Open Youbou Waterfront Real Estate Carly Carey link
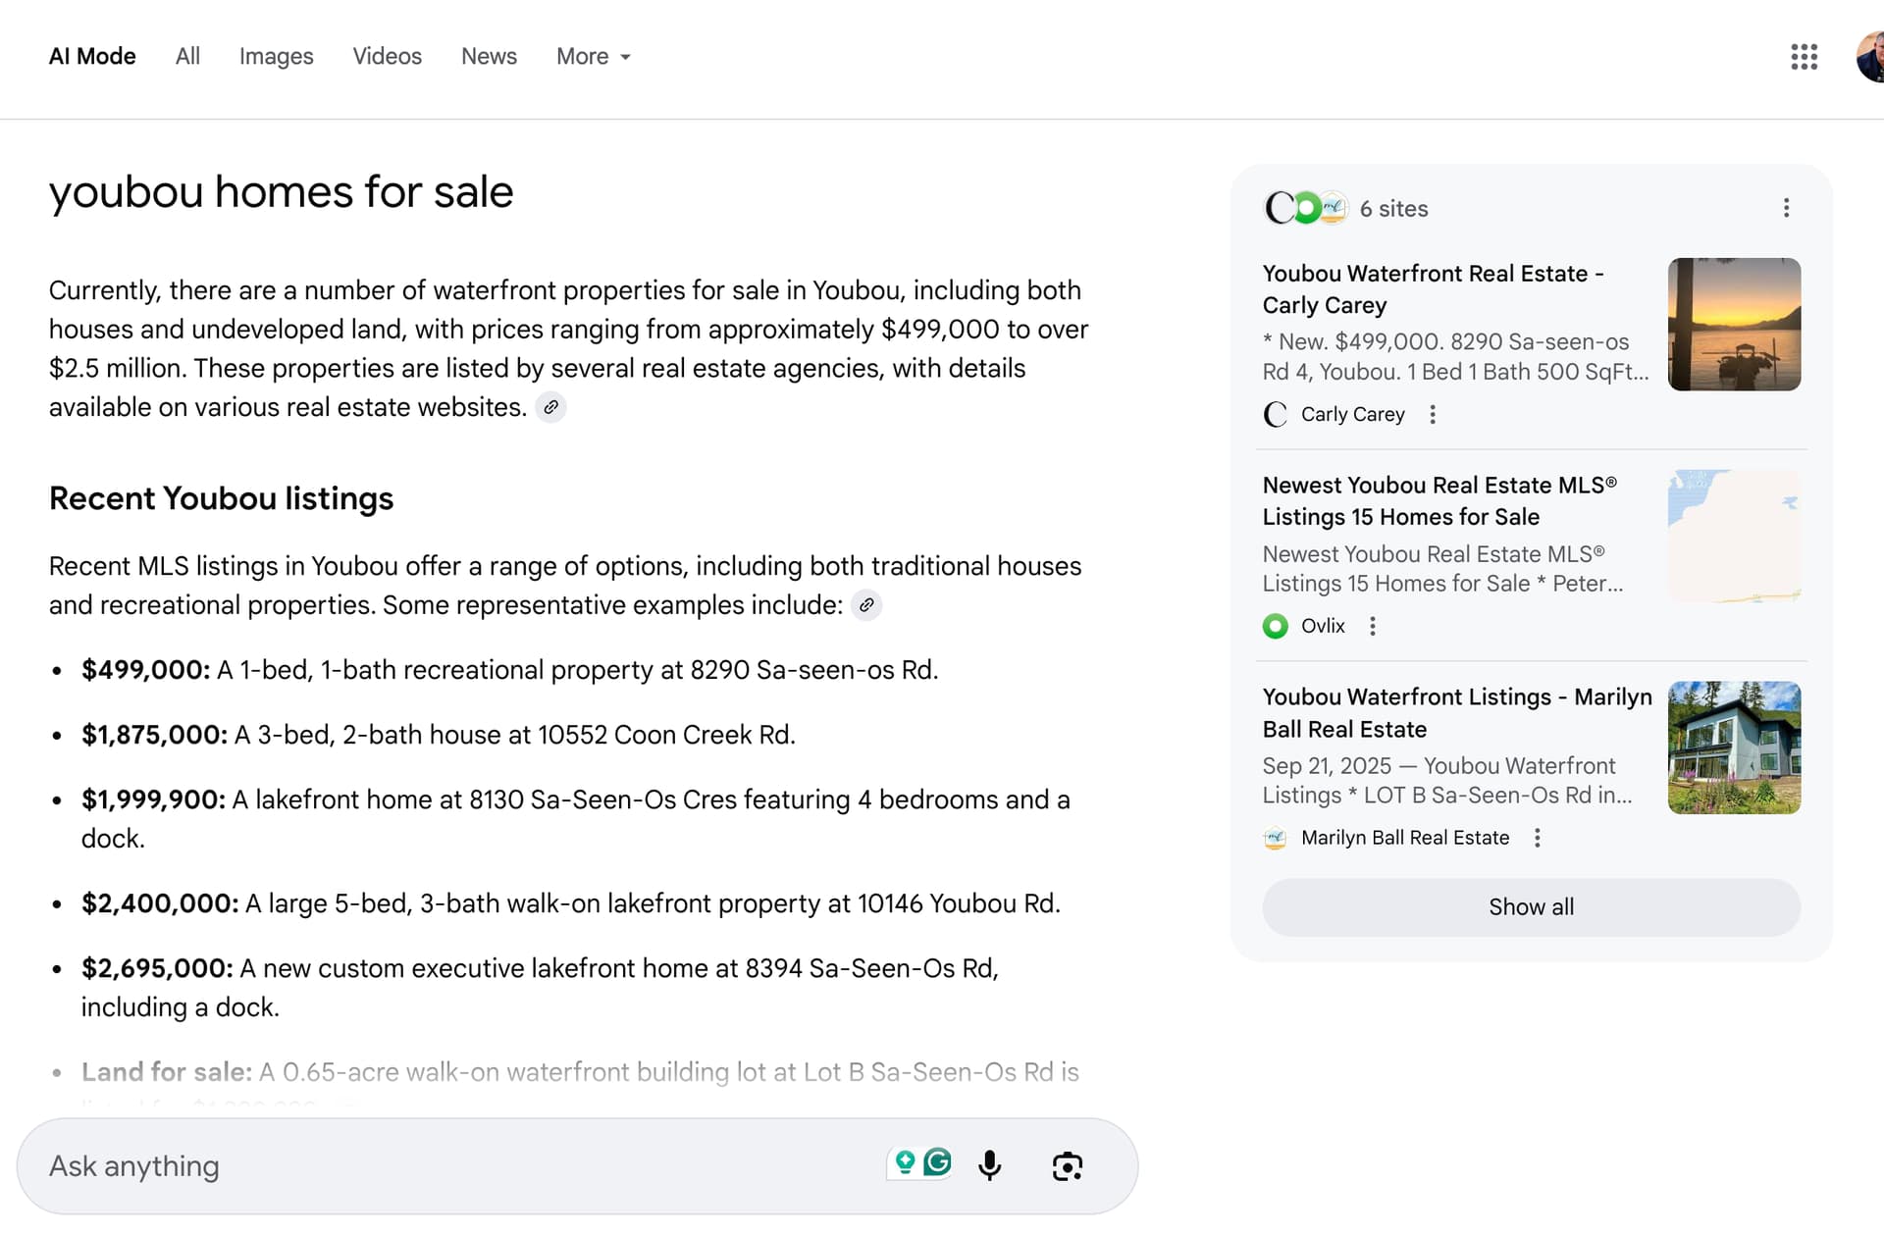Screen dimensions: 1884x1236 (x=1433, y=289)
